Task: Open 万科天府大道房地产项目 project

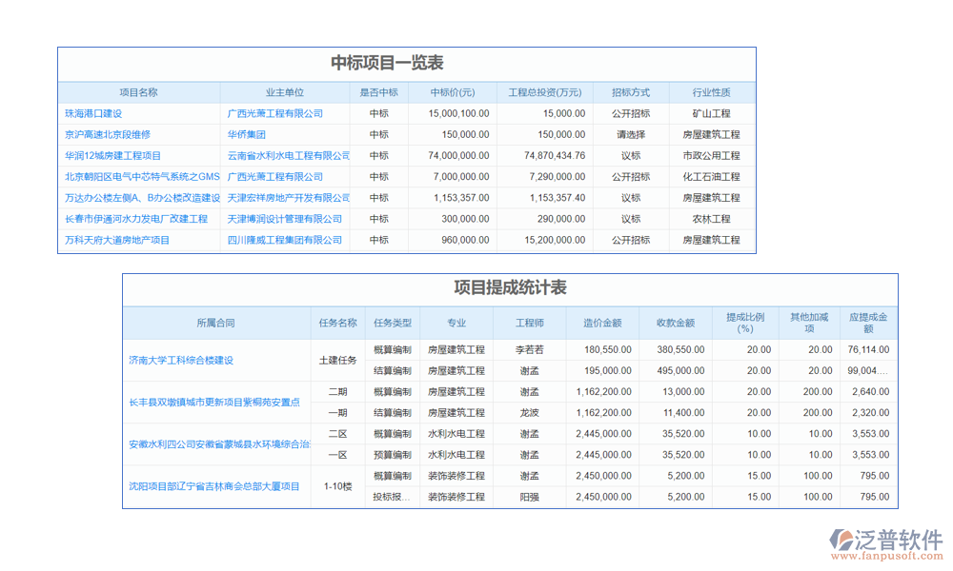Action: tap(117, 240)
